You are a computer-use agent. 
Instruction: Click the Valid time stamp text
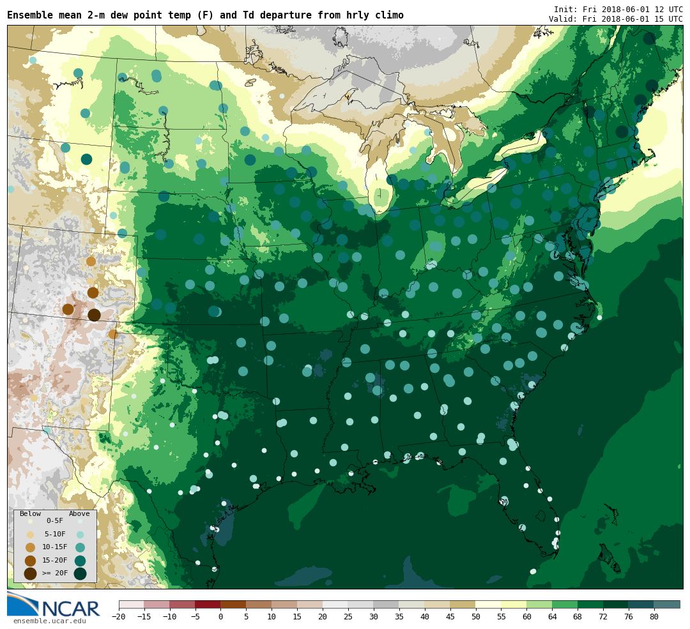(615, 19)
